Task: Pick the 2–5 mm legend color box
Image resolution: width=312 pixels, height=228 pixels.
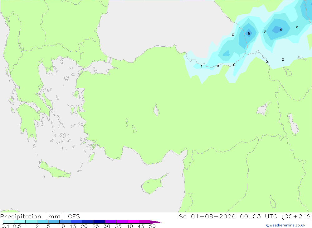Action: [42, 222]
